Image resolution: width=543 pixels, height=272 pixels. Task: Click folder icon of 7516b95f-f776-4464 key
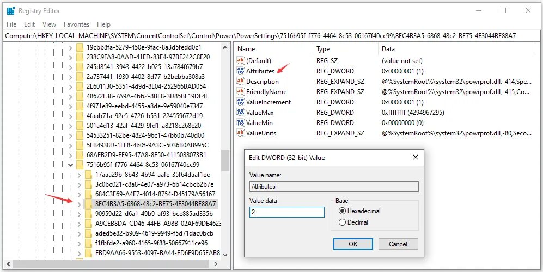pos(80,165)
